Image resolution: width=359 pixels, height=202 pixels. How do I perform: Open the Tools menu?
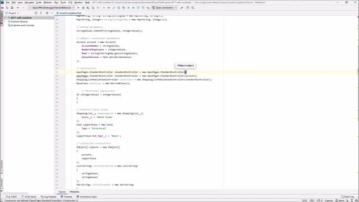click(x=63, y=2)
